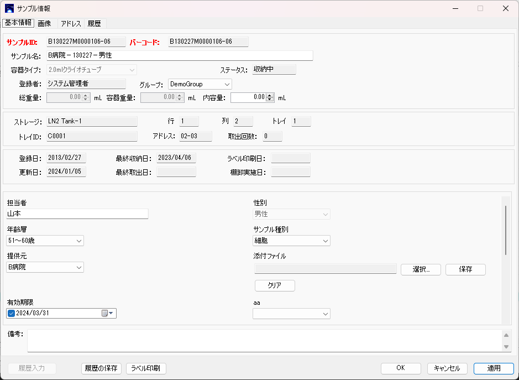
Task: Switch to the 画像 tab
Action: 45,23
